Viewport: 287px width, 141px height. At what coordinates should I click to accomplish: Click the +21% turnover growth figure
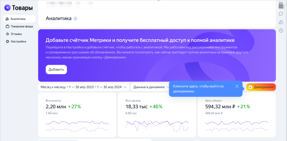pos(243,107)
